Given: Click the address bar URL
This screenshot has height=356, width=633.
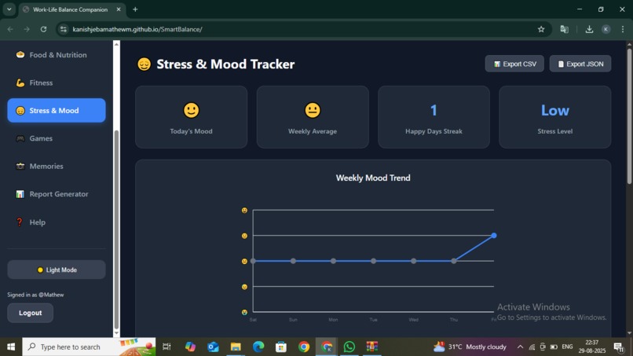Looking at the screenshot, I should [137, 29].
